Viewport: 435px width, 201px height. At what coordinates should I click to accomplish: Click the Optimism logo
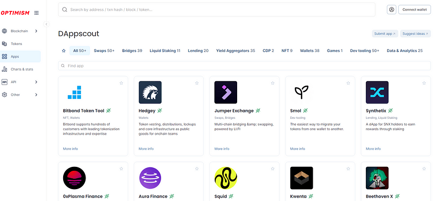15,13
